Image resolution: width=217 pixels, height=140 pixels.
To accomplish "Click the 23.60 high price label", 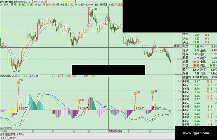I will coord(95,9).
